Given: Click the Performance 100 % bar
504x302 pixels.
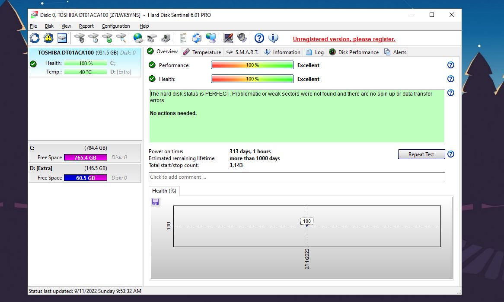Looking at the screenshot, I should 252,65.
